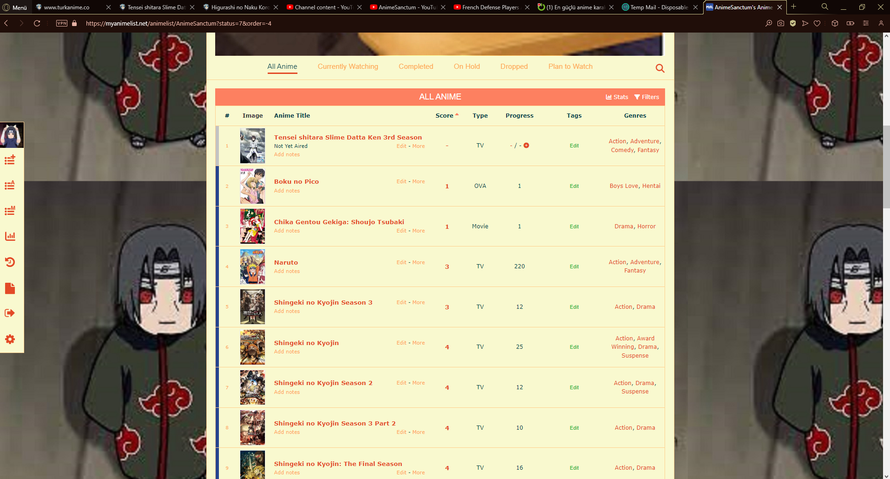The height and width of the screenshot is (479, 890).
Task: Expand More for Tensei shitara Slime row
Action: click(418, 146)
